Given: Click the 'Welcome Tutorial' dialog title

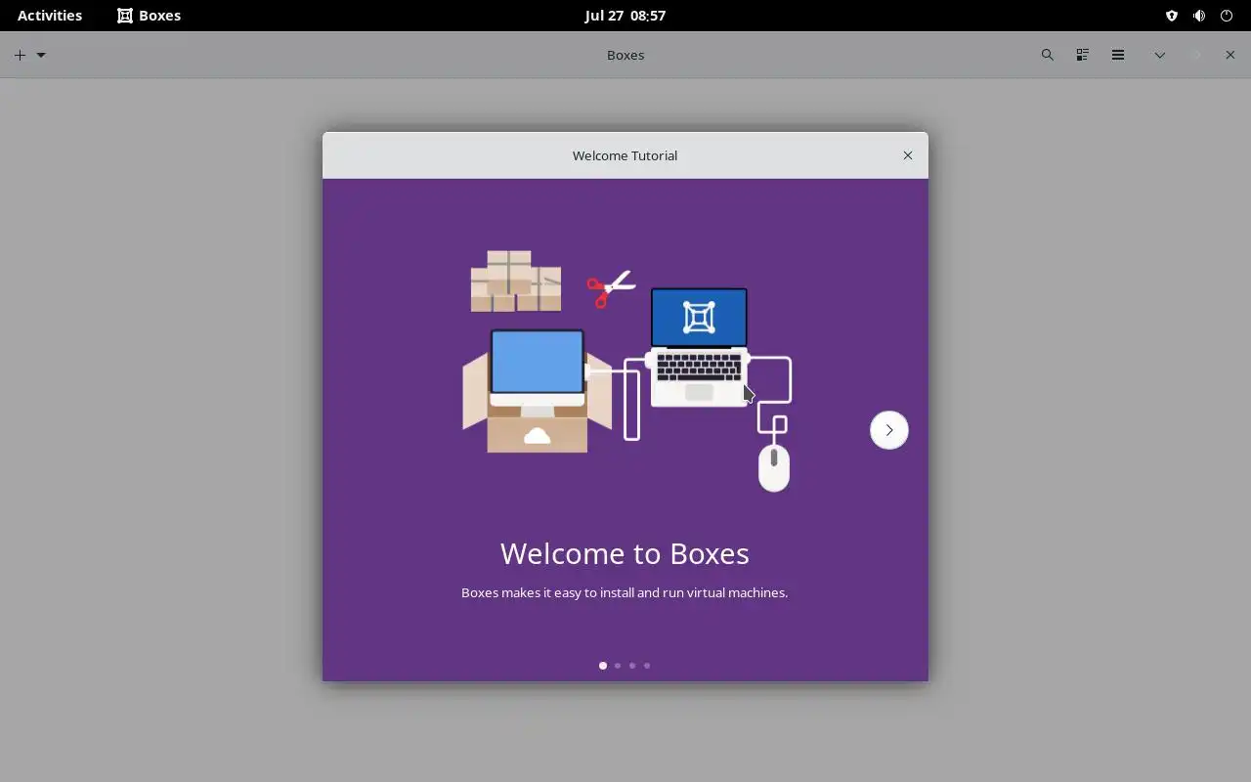Looking at the screenshot, I should point(625,155).
